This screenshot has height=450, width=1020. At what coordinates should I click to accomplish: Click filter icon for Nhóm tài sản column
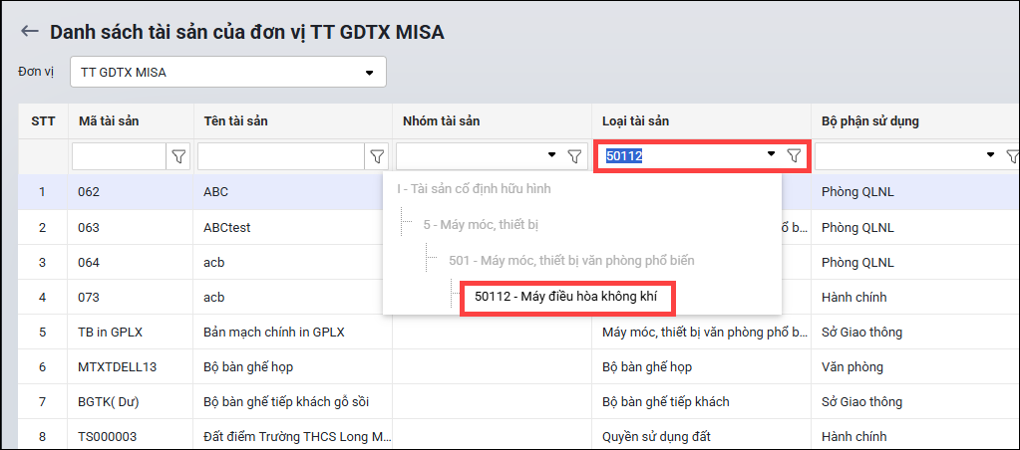574,156
